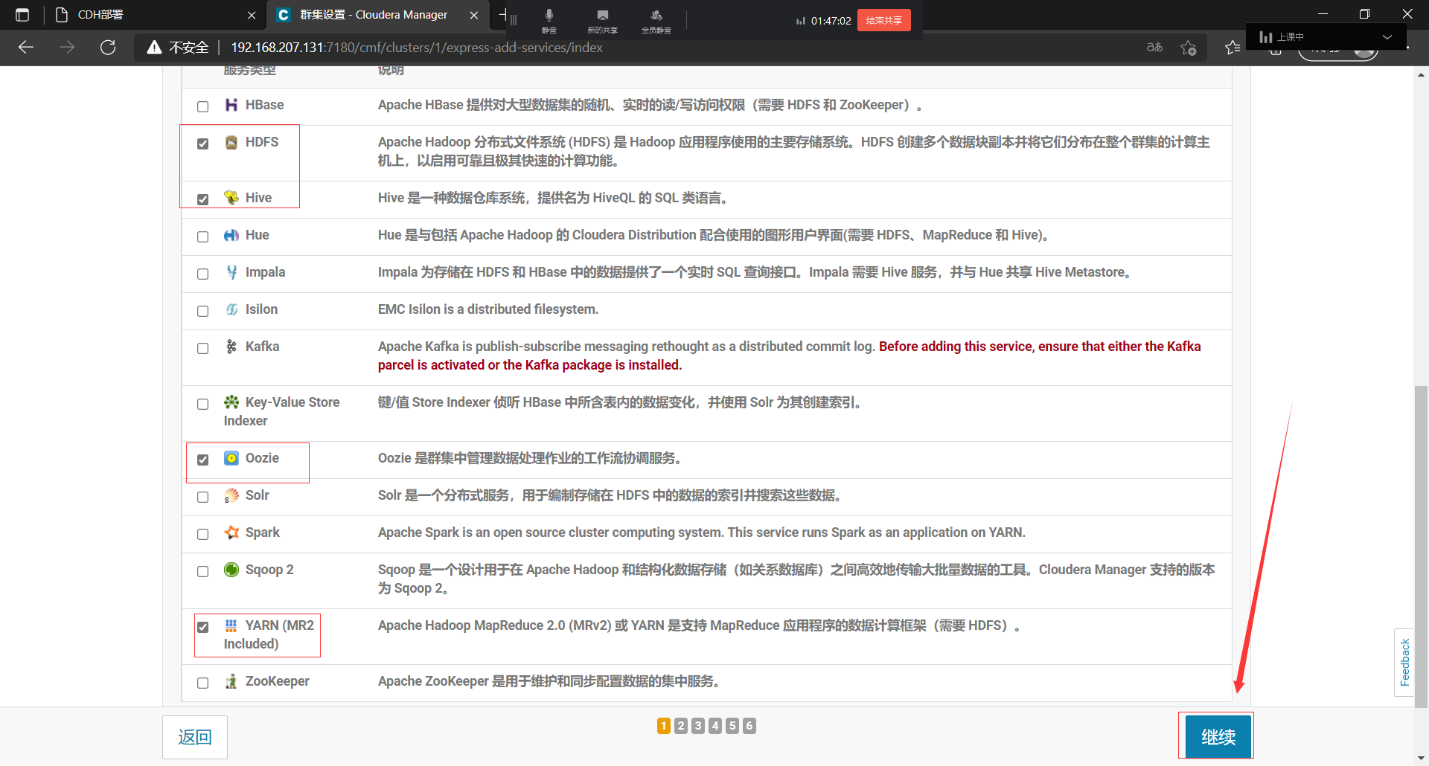Click the ZooKeeper service icon
The width and height of the screenshot is (1429, 766).
(231, 681)
